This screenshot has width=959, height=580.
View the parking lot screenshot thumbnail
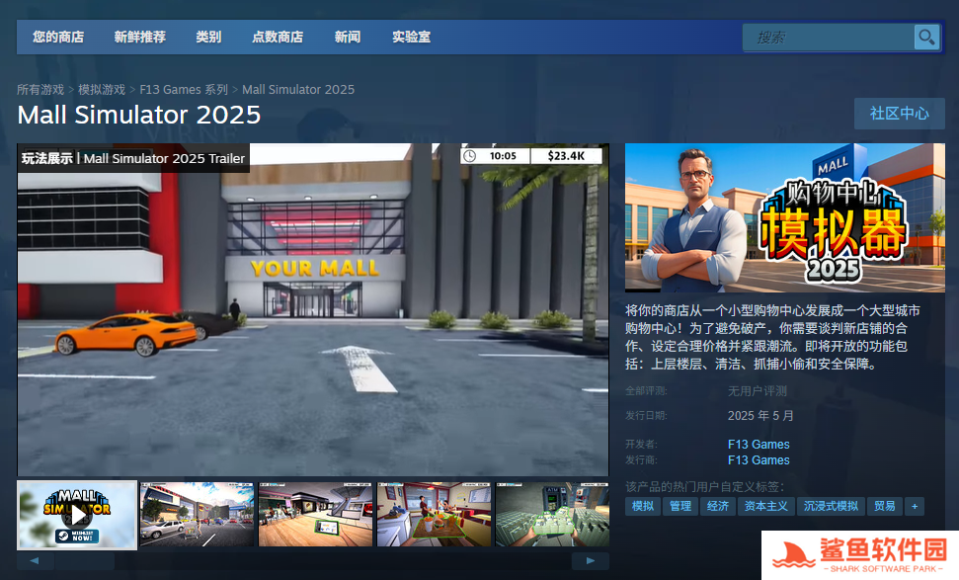(197, 514)
